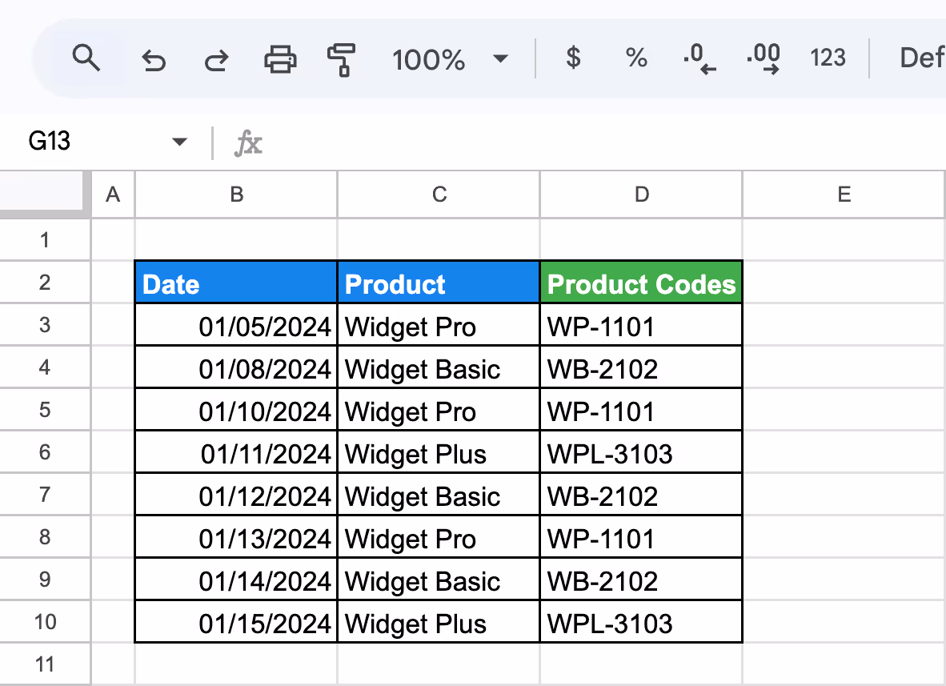Select WPL-3103 code in row 6
Screen dimensions: 946x686
[641, 452]
